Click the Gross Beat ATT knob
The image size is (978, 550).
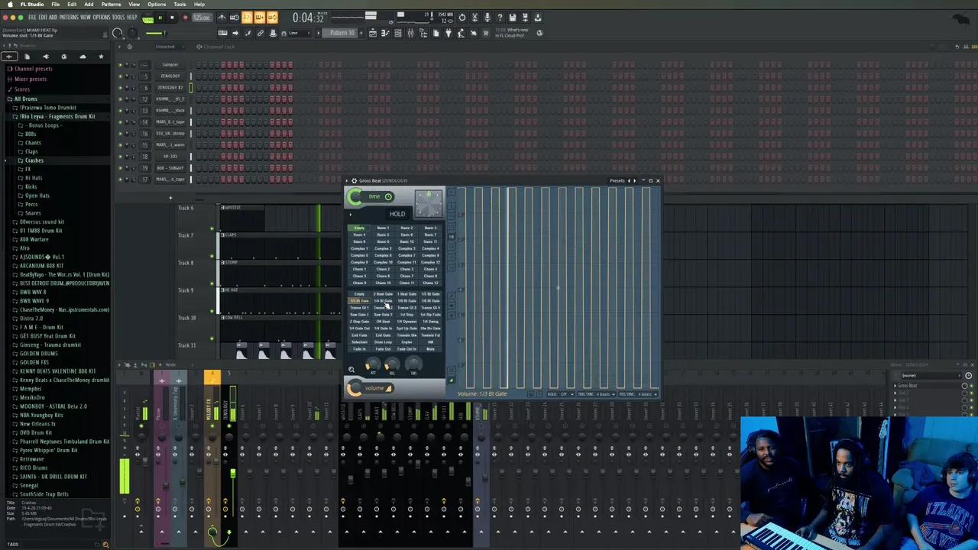click(x=373, y=364)
